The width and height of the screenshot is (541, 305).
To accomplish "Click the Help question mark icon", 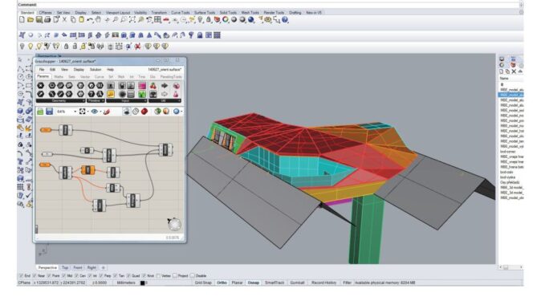I will pos(285,20).
